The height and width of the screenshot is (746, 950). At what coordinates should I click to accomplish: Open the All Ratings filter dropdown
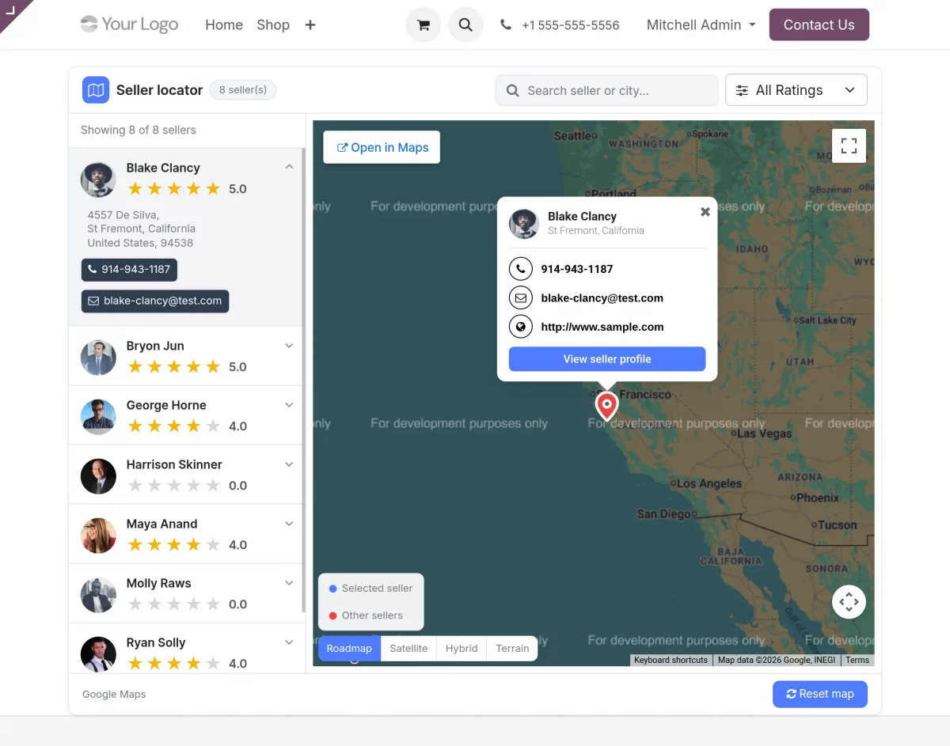(x=796, y=90)
